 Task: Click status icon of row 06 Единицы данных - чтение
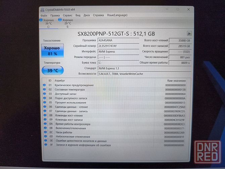(45, 107)
